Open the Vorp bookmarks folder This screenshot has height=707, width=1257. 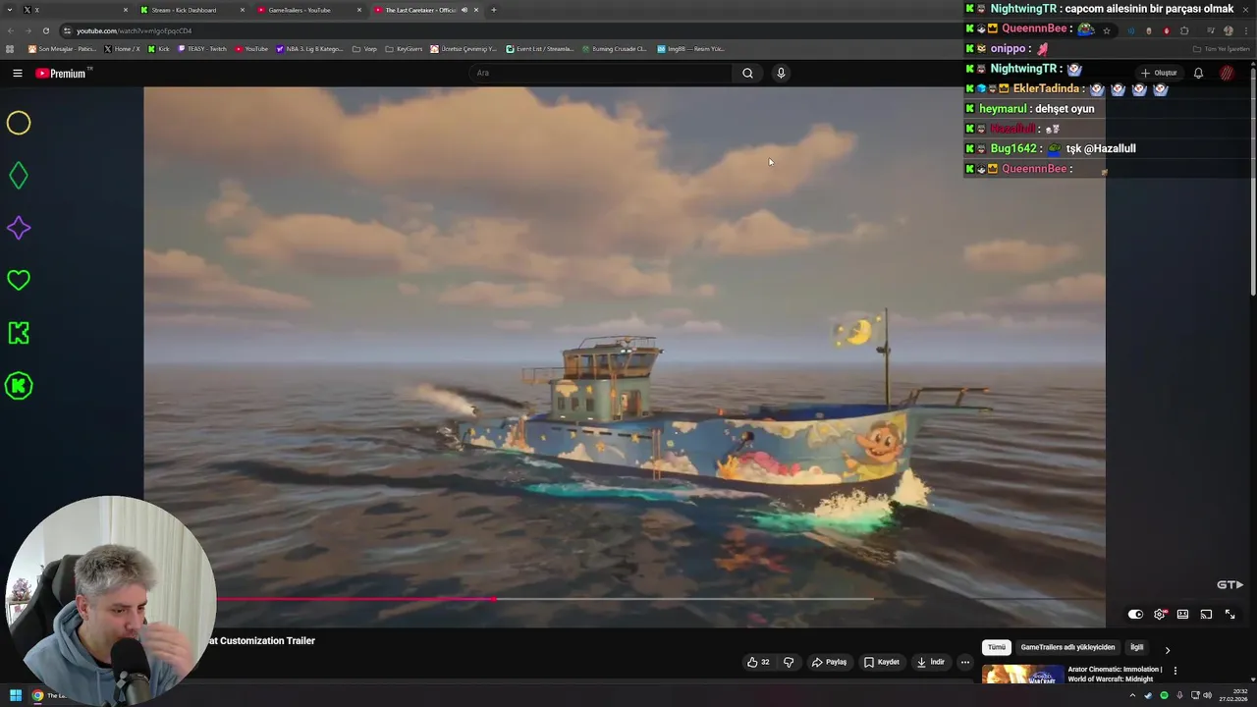click(x=364, y=49)
